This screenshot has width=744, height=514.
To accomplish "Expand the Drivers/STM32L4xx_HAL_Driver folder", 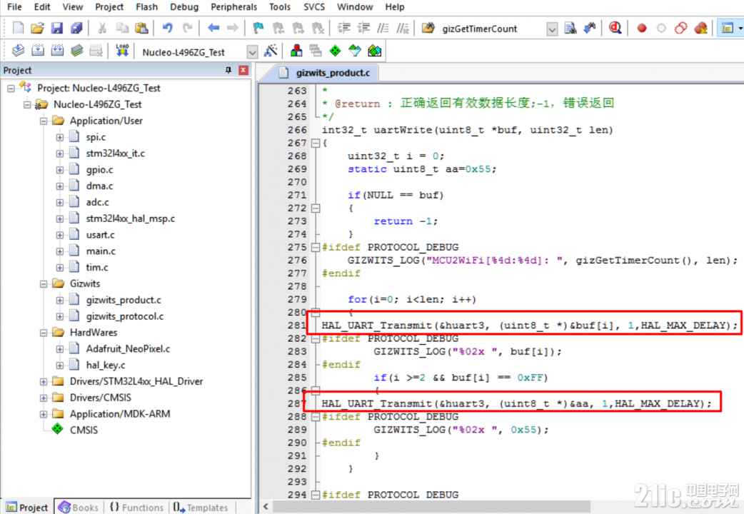I will pyautogui.click(x=44, y=382).
